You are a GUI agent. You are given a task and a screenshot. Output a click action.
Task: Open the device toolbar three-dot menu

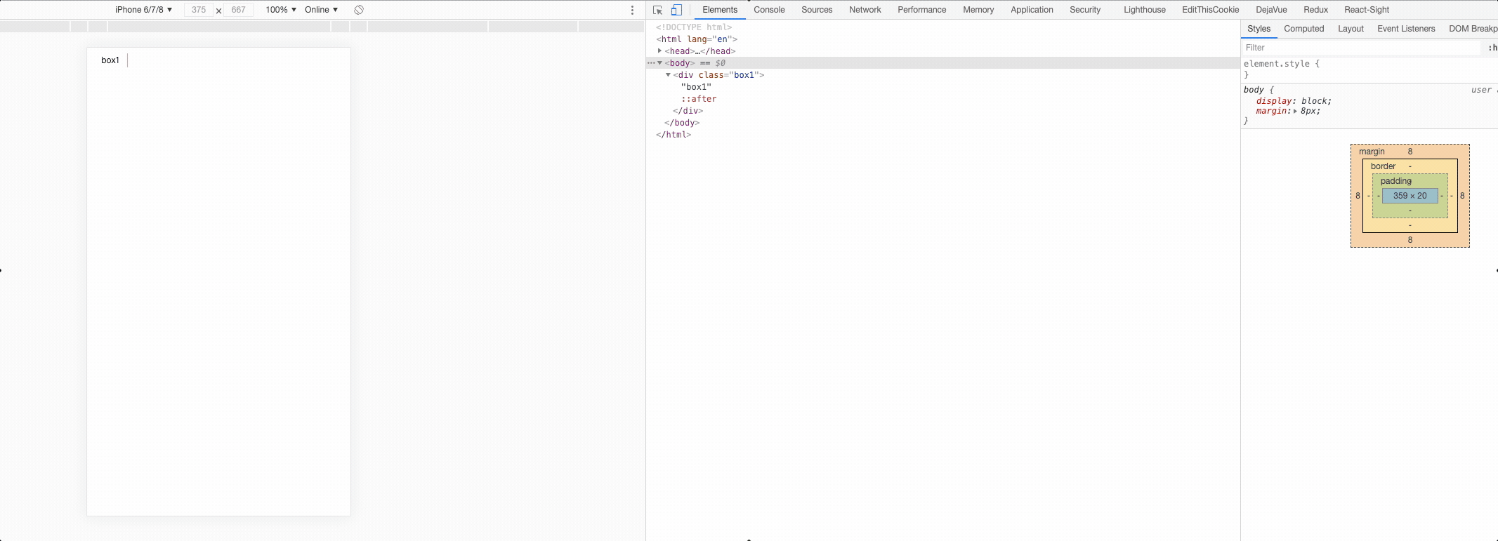tap(632, 10)
